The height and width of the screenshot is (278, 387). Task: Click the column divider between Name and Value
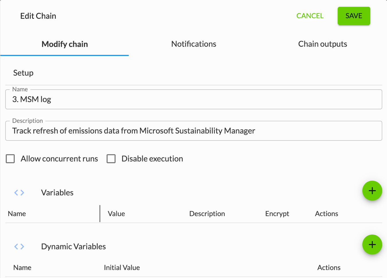pyautogui.click(x=100, y=214)
